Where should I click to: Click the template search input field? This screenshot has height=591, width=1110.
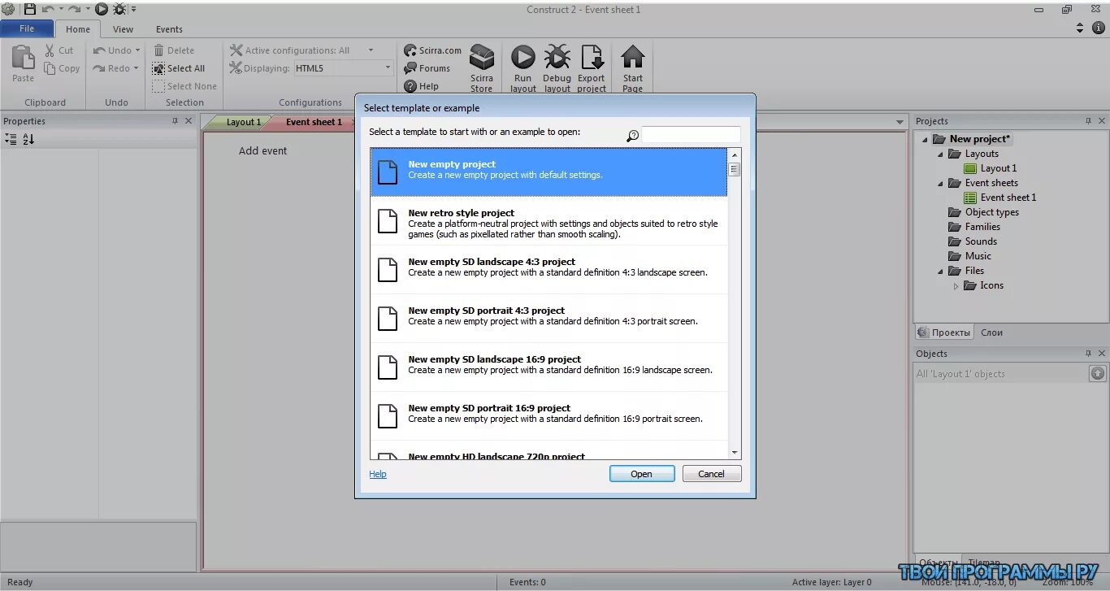pos(691,135)
